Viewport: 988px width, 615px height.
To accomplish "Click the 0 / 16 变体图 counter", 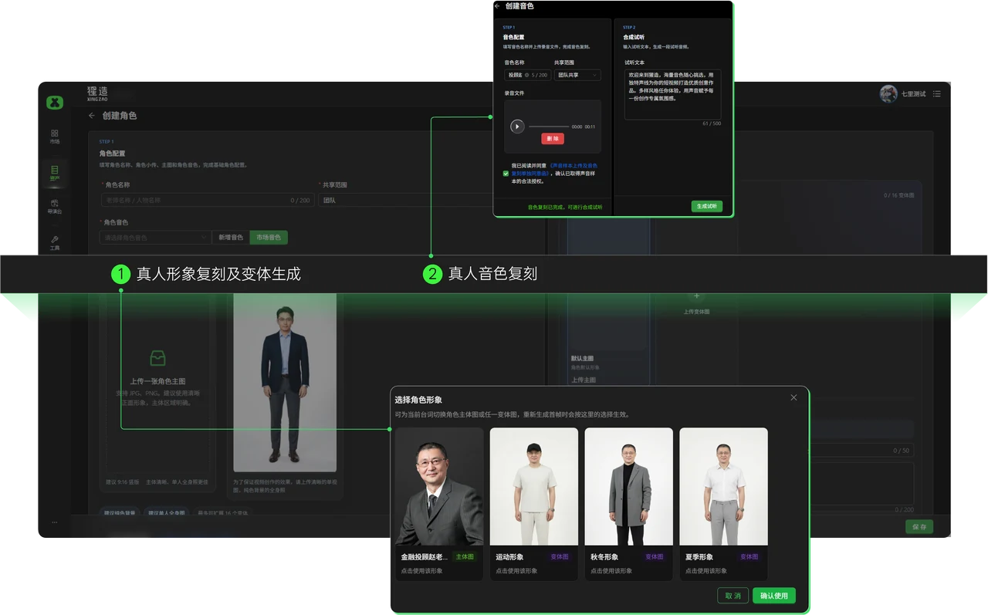I will 899,196.
